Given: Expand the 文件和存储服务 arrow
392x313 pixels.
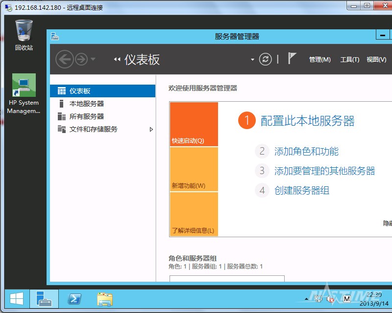Looking at the screenshot, I should click(151, 129).
